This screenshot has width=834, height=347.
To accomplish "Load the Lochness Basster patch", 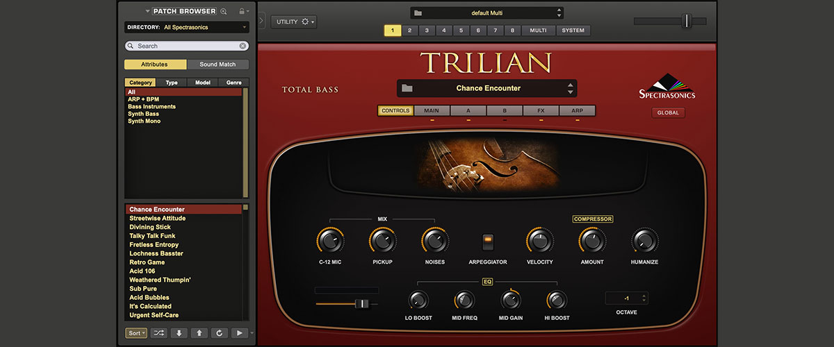I will coord(156,253).
